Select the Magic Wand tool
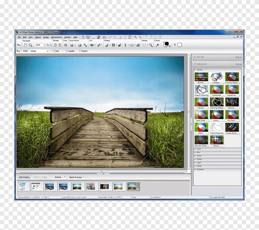The width and height of the screenshot is (259, 230). tap(151, 45)
